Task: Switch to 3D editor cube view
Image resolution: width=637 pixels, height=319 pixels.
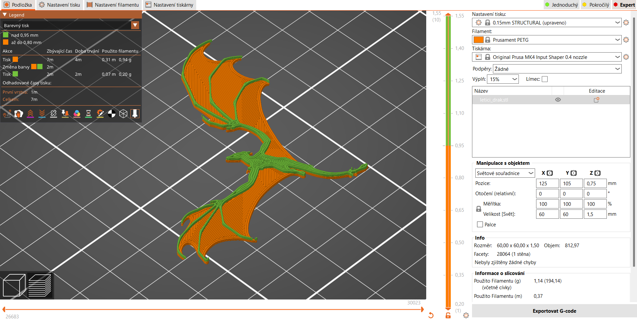Action: (14, 285)
